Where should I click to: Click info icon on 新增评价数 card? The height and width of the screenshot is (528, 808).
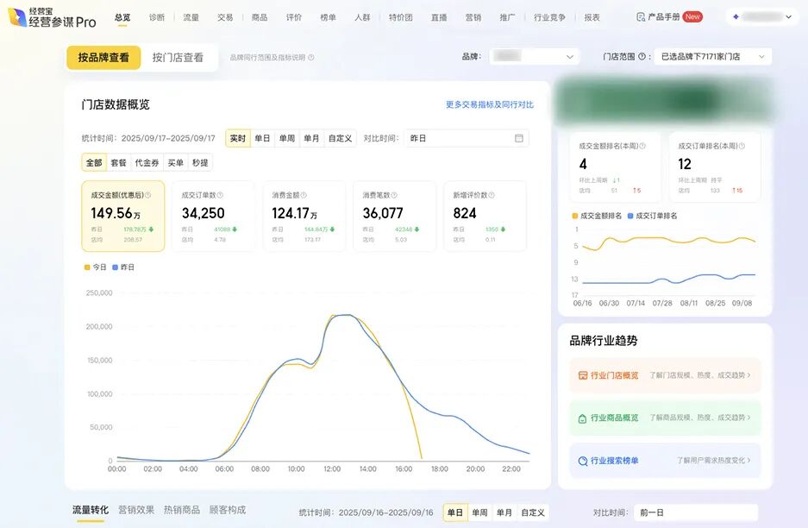[492, 194]
